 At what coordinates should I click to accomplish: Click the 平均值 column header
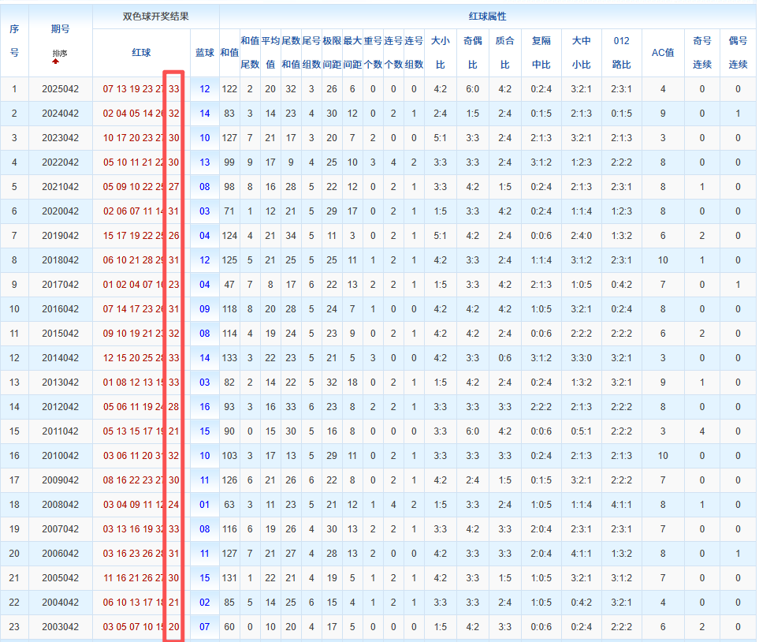click(x=270, y=52)
